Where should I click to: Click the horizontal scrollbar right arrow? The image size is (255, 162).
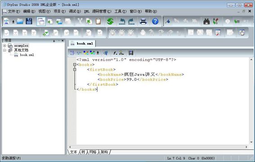[246, 147]
